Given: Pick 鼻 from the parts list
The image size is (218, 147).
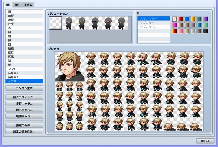Looking at the screenshot, I should [24, 40].
